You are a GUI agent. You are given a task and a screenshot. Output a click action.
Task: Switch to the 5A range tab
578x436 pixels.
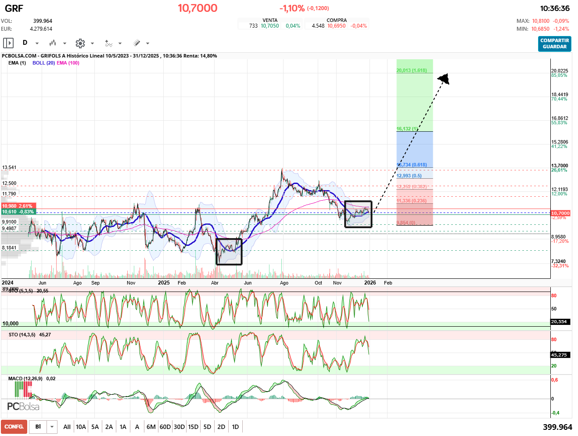(x=95, y=427)
